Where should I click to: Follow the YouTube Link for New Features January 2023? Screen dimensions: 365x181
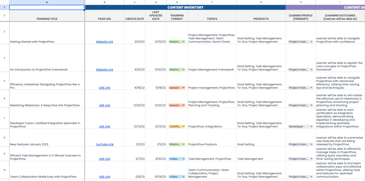coord(104,144)
